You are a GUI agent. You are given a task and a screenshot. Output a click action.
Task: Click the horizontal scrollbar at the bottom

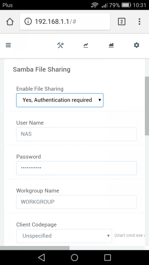34,248
